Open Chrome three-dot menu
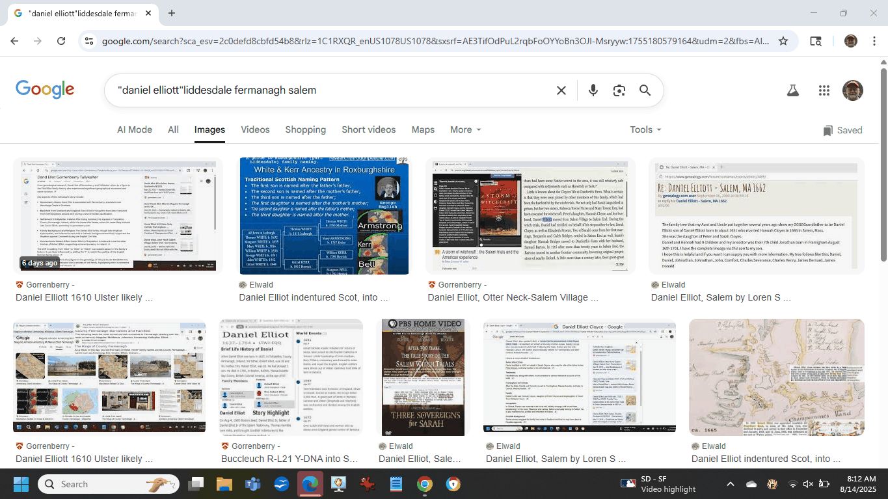 [874, 41]
